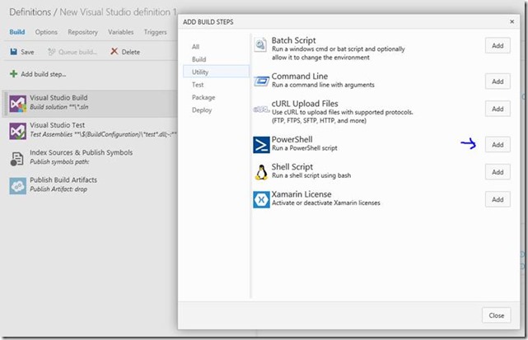Click the Command Line task icon

click(x=261, y=81)
